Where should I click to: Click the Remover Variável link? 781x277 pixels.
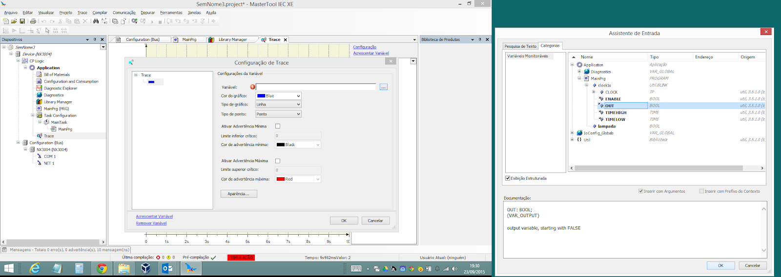pyautogui.click(x=151, y=223)
